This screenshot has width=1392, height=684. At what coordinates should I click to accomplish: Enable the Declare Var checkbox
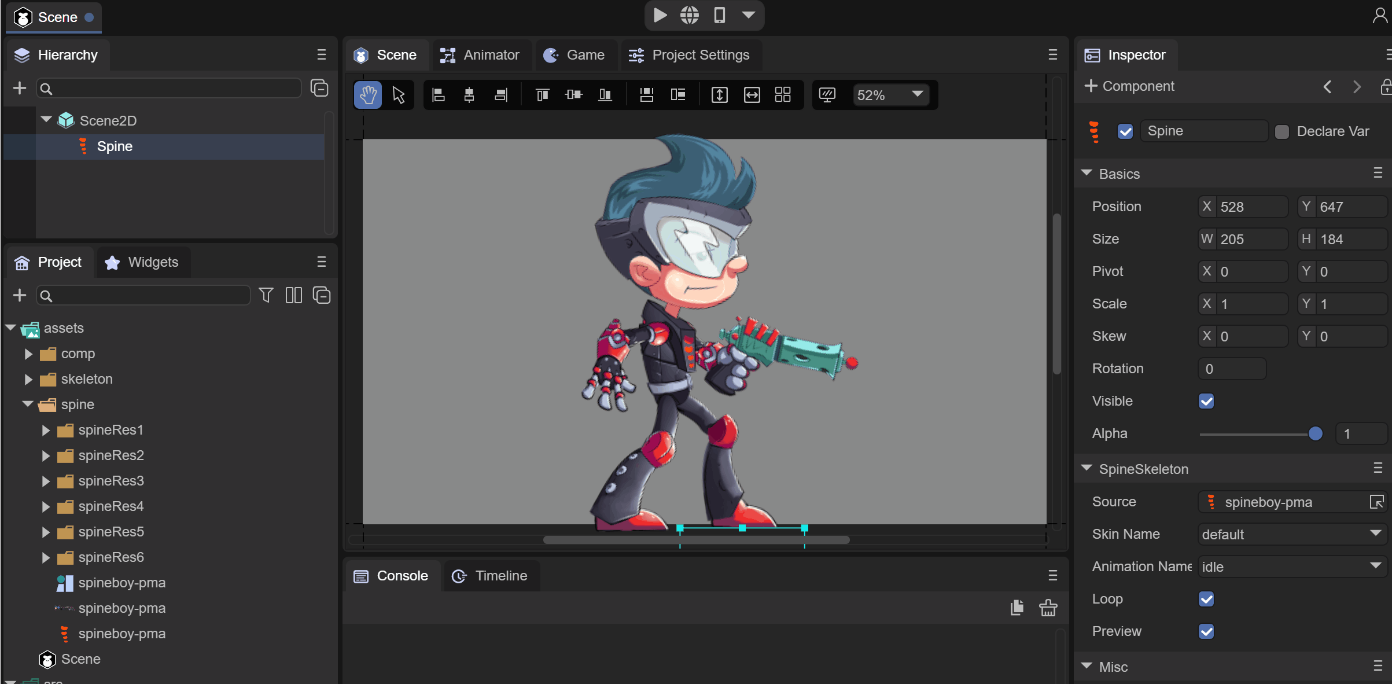pyautogui.click(x=1282, y=131)
